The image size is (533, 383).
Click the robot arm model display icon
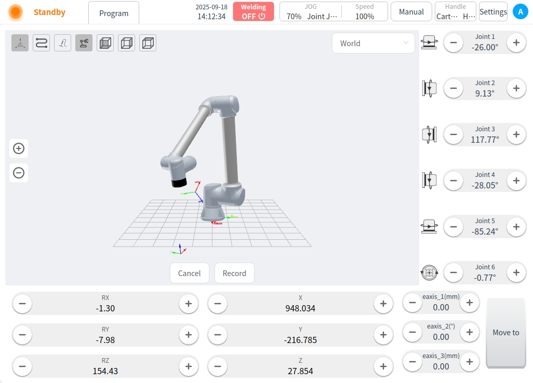[84, 43]
